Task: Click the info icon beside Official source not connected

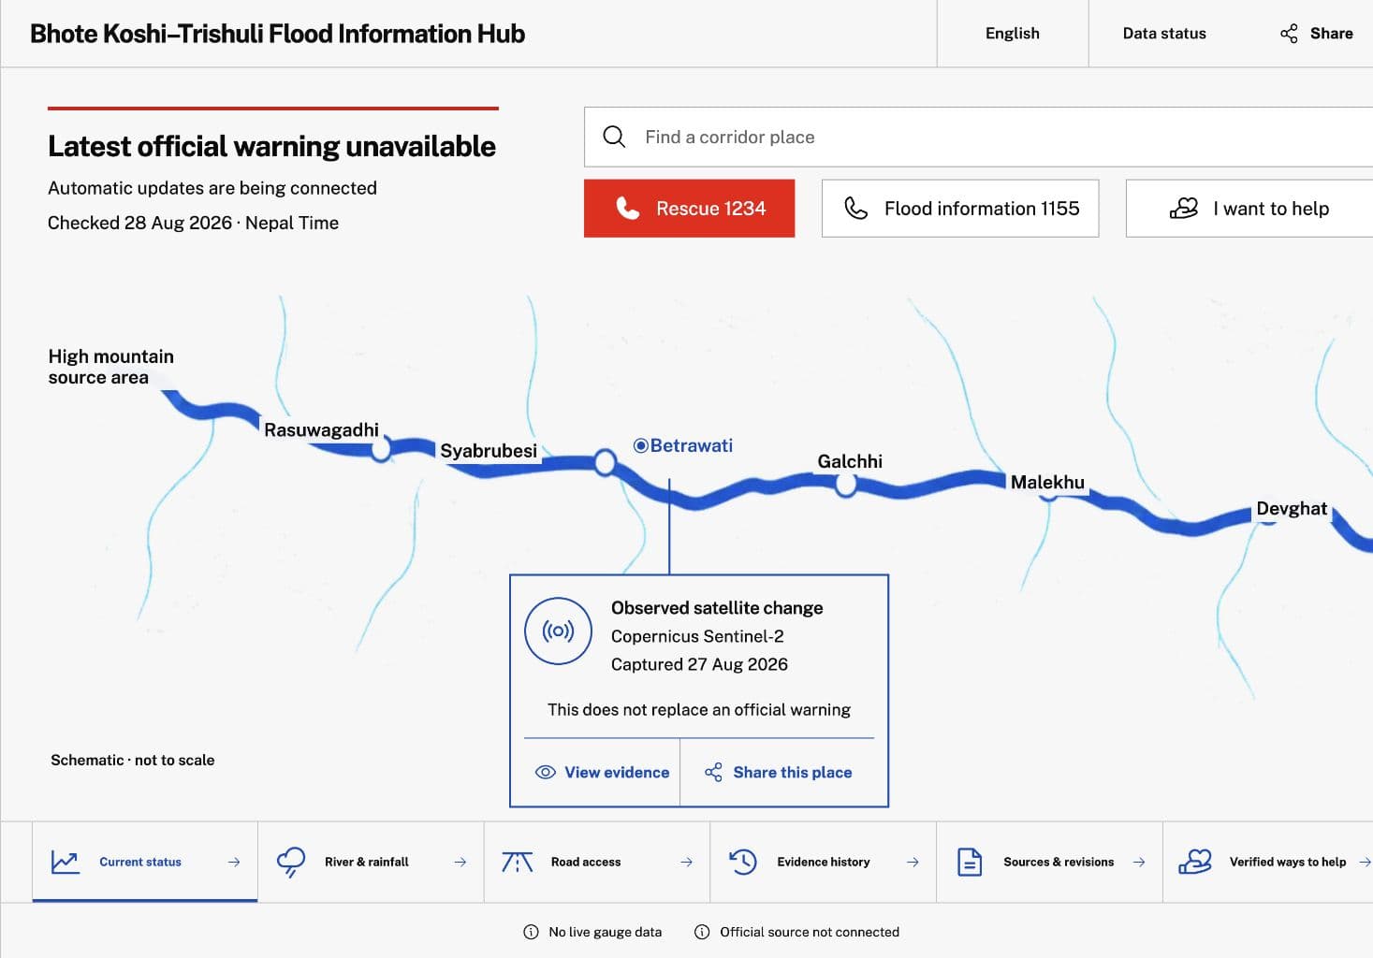Action: (702, 932)
